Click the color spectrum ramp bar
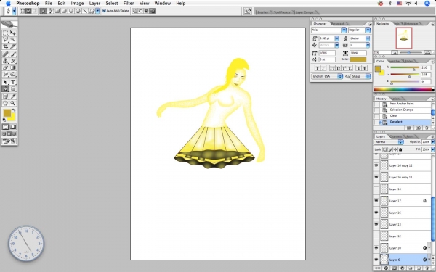 click(404, 89)
